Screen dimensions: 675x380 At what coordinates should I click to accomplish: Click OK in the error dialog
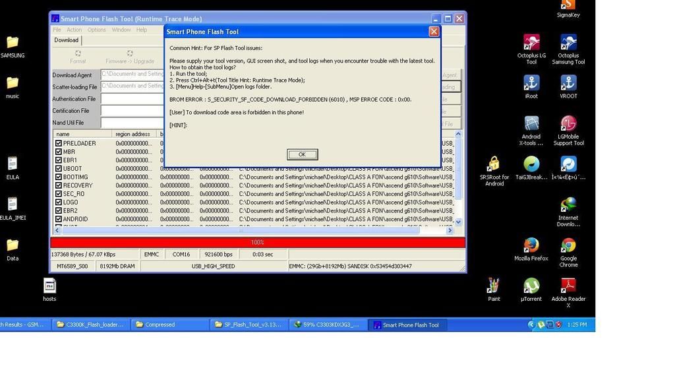point(302,154)
